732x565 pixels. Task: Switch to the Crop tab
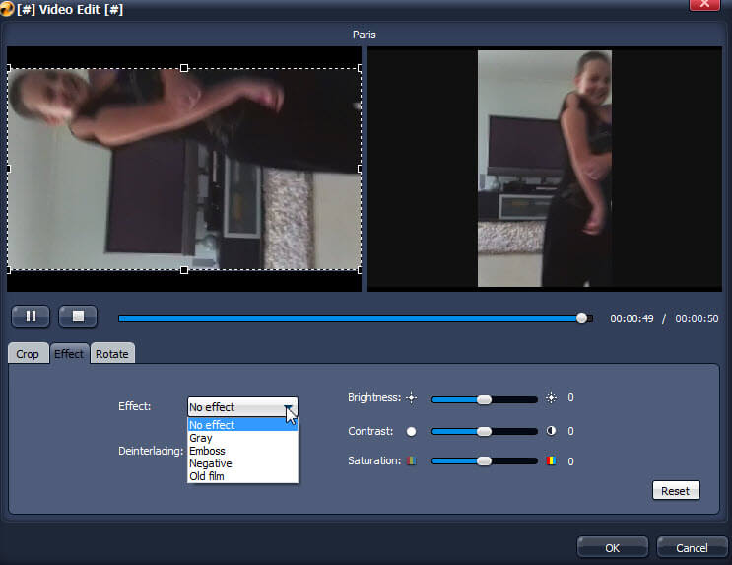tap(28, 354)
